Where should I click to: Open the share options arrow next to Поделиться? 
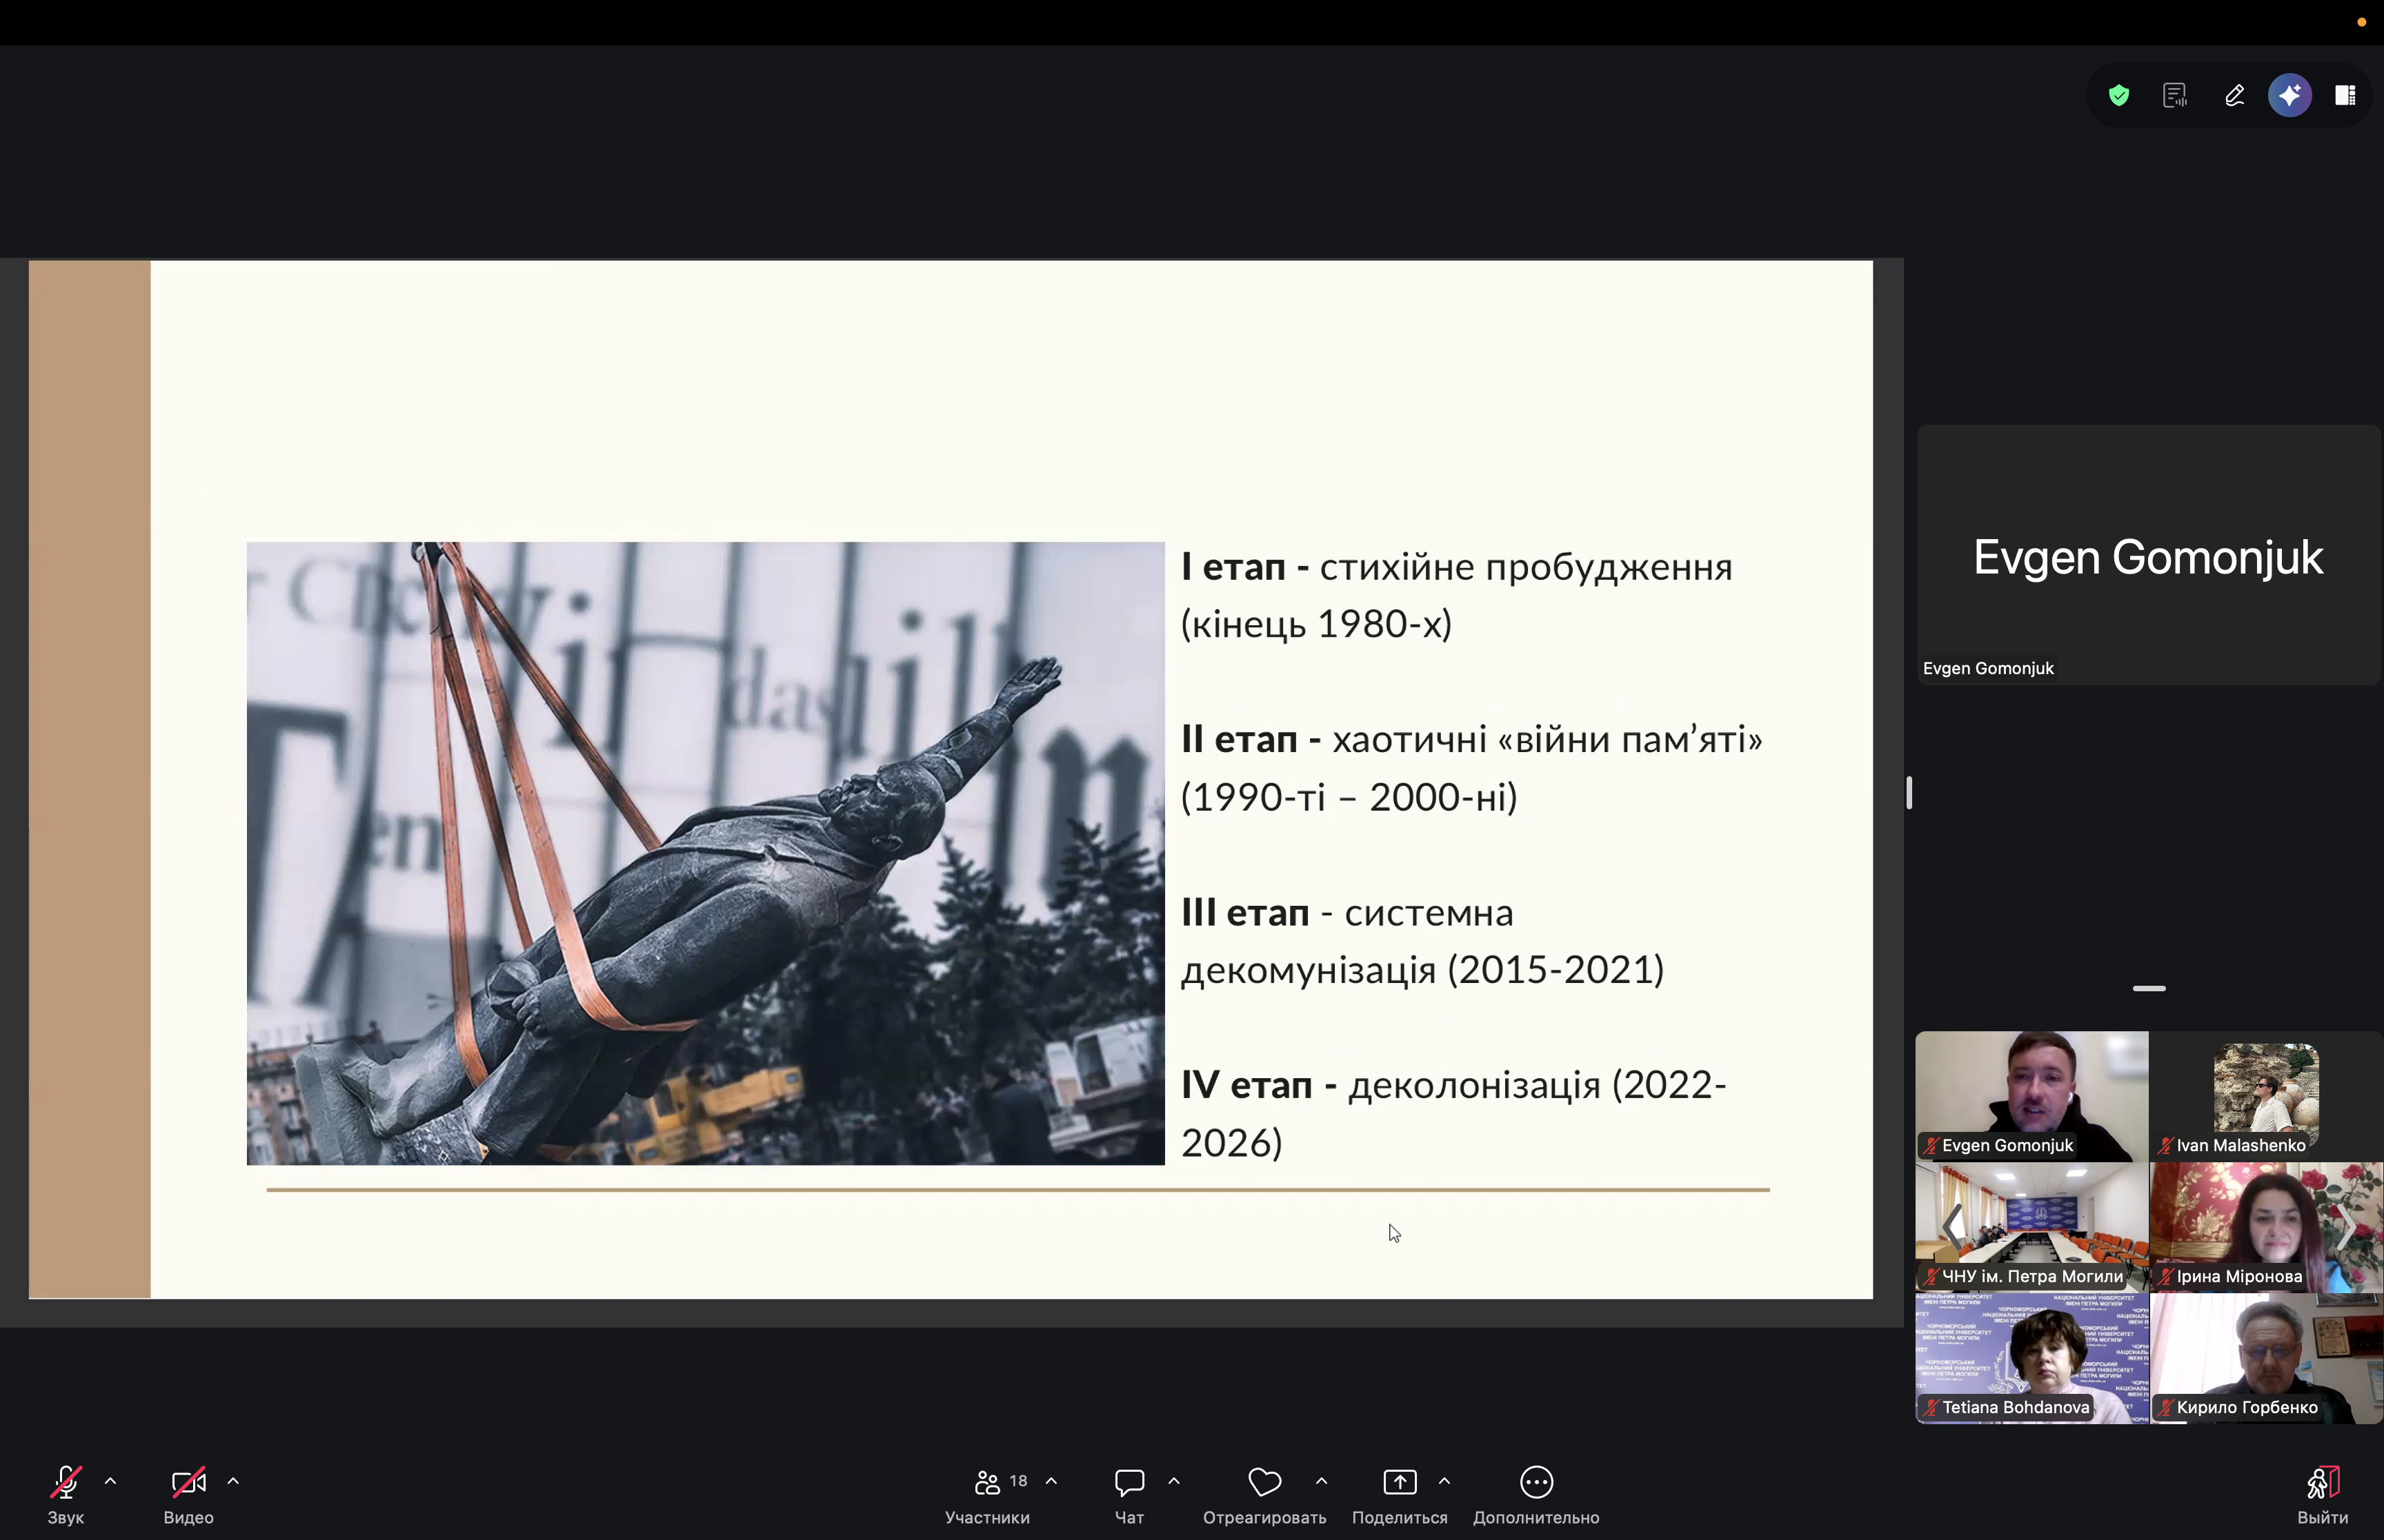1444,1481
